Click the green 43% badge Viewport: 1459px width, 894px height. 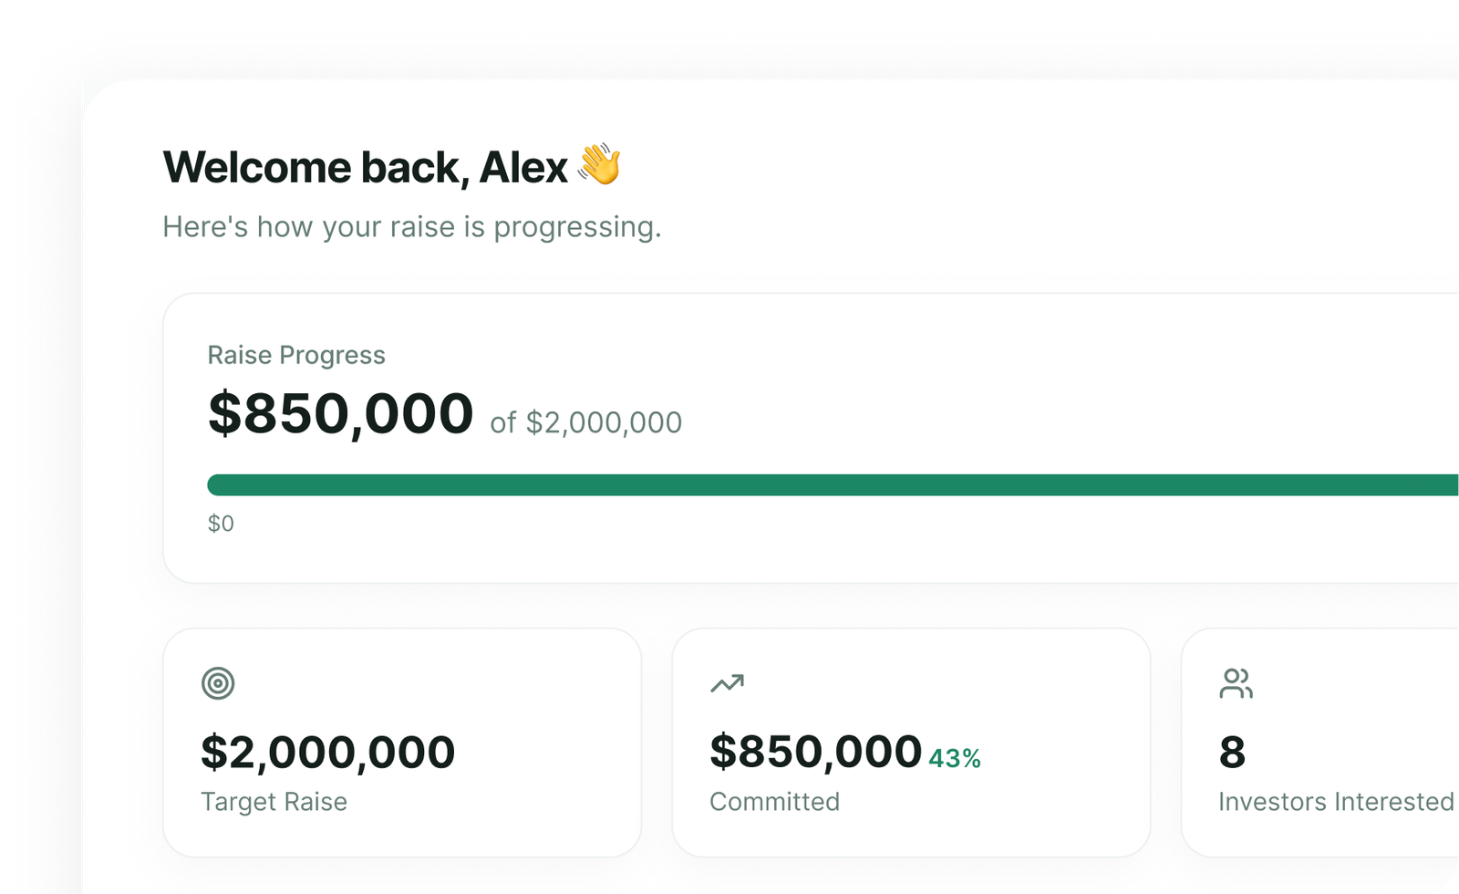point(955,759)
